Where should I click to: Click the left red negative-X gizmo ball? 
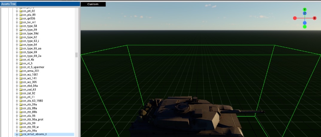tap(295, 18)
